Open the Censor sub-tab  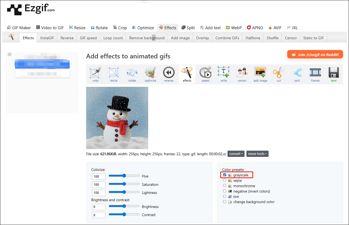tap(291, 38)
